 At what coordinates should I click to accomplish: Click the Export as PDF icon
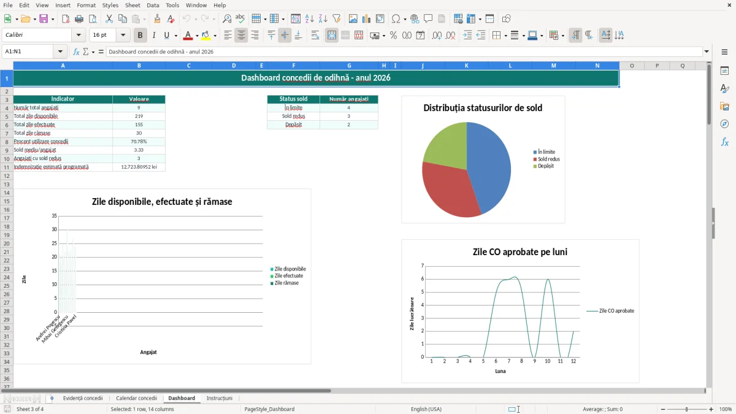[x=66, y=19]
